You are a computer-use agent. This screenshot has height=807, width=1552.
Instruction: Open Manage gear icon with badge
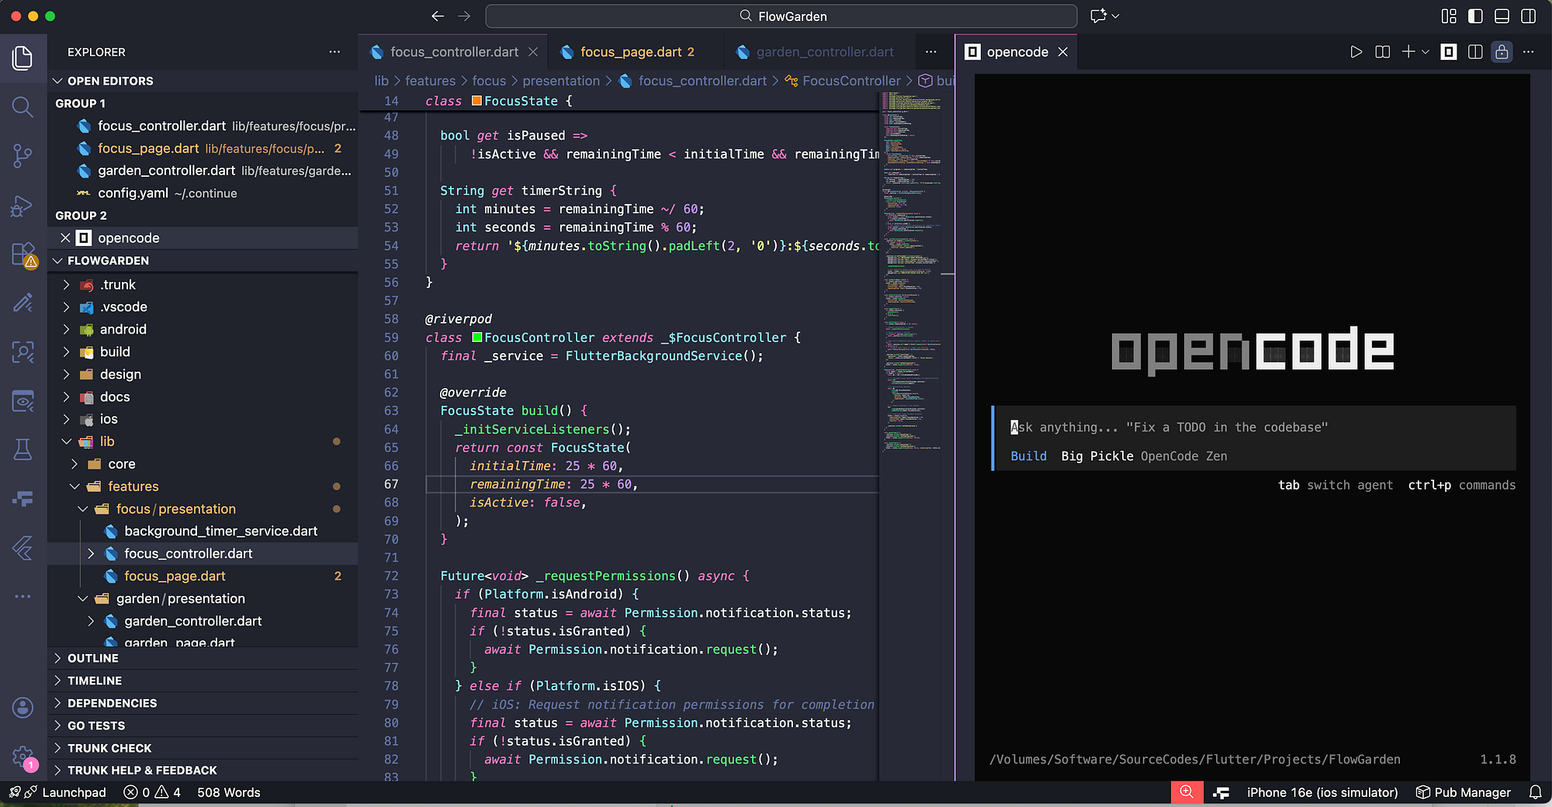tap(23, 757)
